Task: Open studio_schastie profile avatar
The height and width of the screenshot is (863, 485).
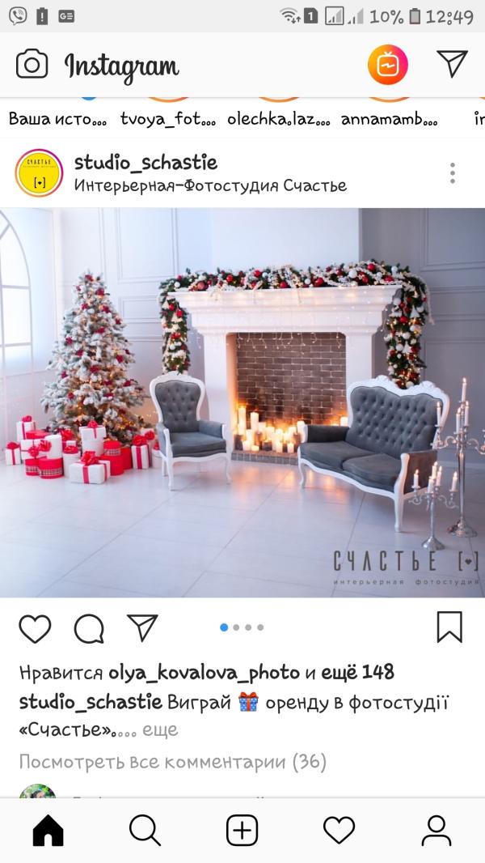Action: pos(39,172)
